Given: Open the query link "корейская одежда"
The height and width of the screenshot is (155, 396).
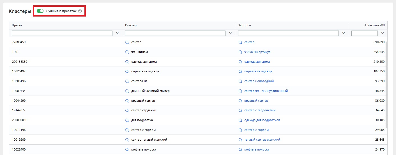Looking at the screenshot, I should 258,71.
